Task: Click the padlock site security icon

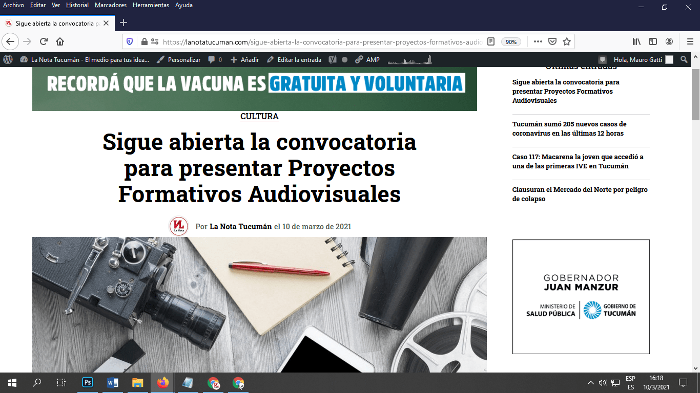Action: pyautogui.click(x=144, y=41)
